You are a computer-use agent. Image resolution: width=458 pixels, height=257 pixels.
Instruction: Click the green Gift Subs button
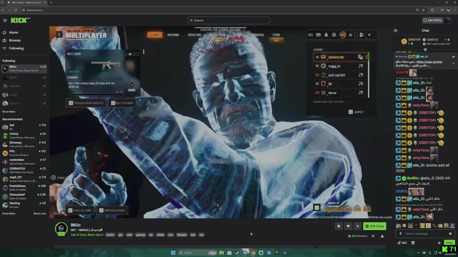click(x=375, y=226)
